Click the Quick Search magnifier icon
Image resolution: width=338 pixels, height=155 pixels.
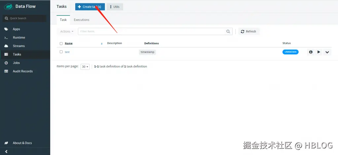pyautogui.click(x=7, y=18)
